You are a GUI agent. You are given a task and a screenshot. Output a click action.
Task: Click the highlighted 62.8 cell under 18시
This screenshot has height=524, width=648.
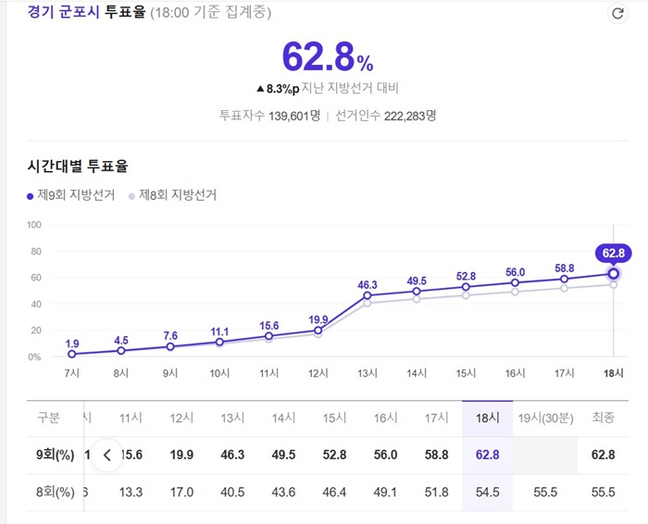pos(487,455)
